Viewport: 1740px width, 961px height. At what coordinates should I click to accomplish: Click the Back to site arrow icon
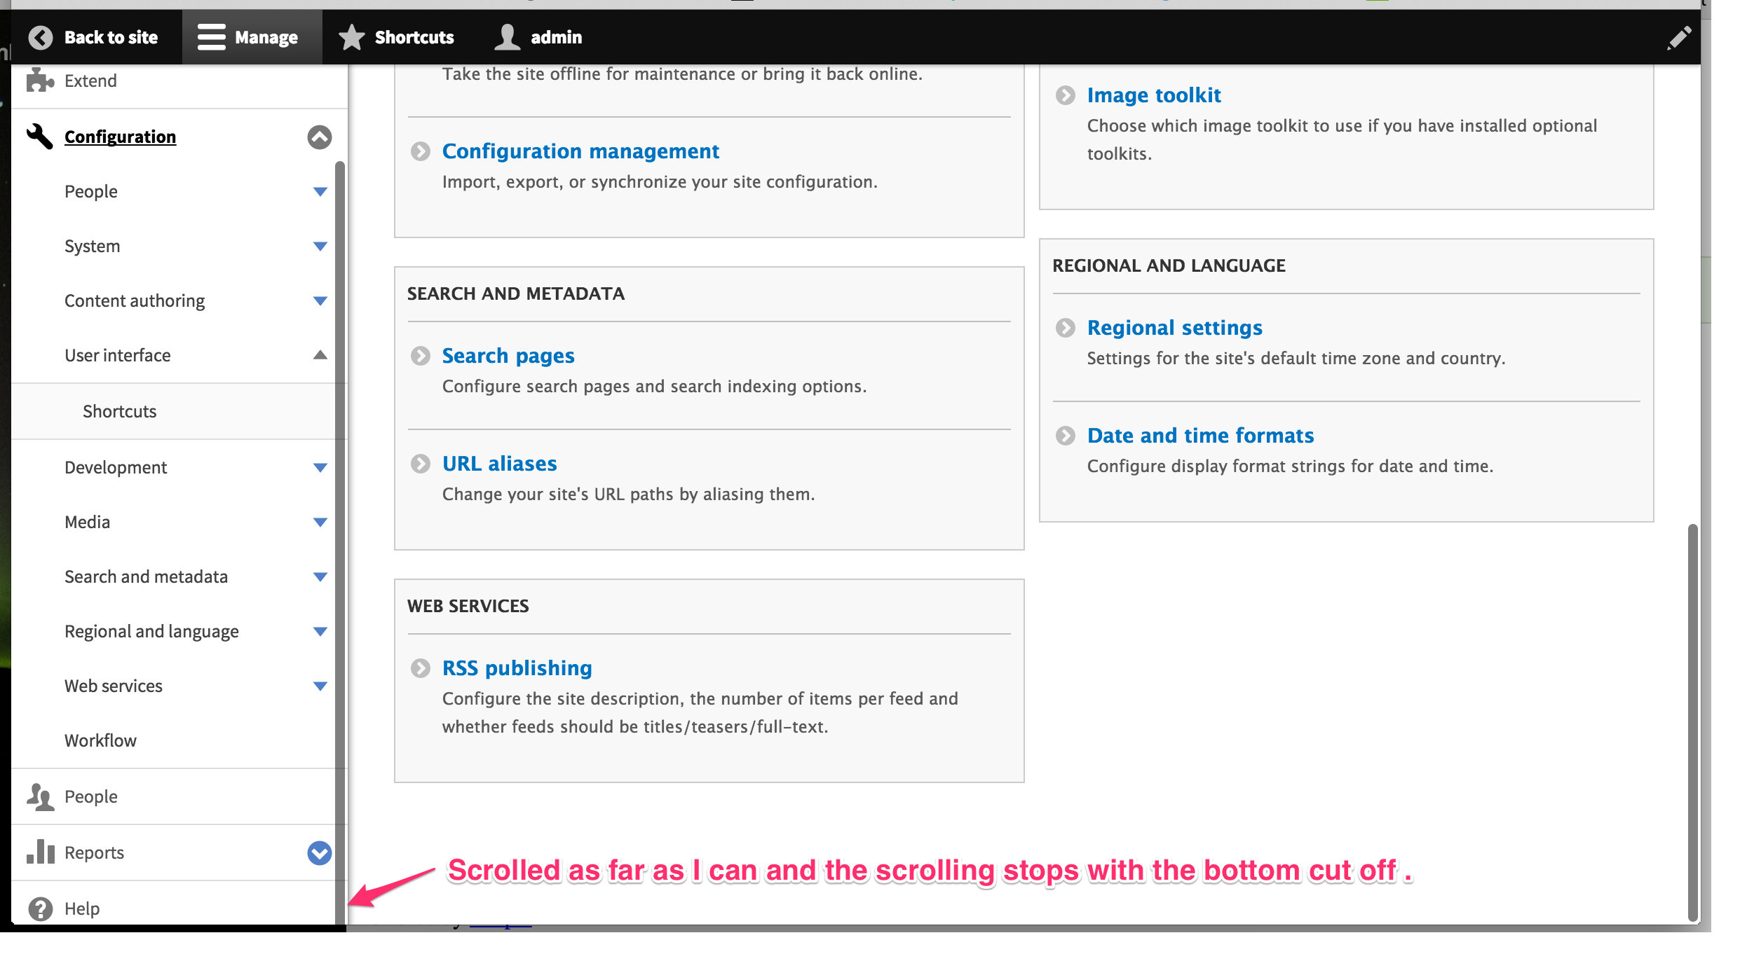(41, 37)
